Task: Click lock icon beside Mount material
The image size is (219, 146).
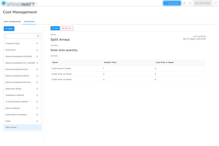Action: [37, 108]
